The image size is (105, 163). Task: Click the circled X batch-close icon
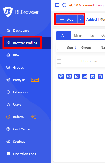[69, 76]
